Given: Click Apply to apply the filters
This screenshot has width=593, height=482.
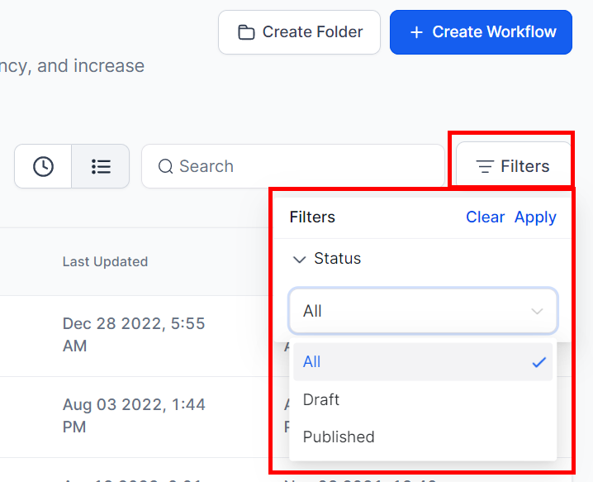Looking at the screenshot, I should [535, 217].
